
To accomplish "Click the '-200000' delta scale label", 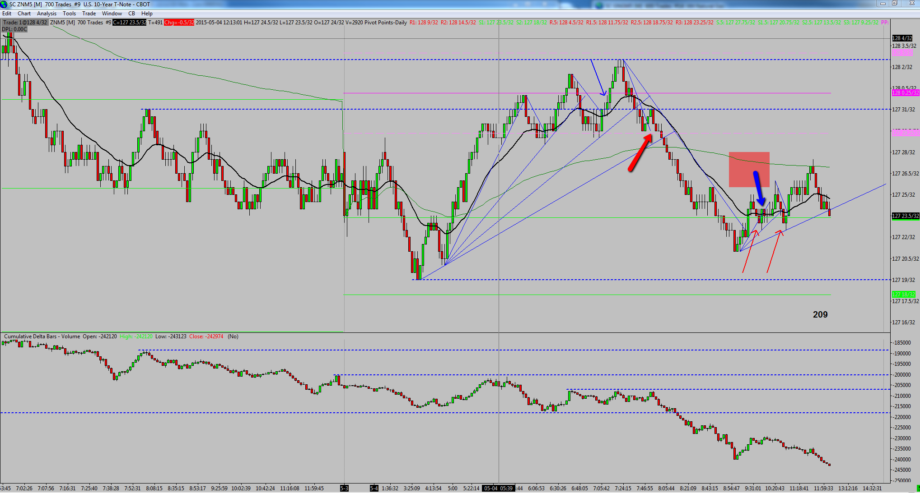I will click(902, 375).
